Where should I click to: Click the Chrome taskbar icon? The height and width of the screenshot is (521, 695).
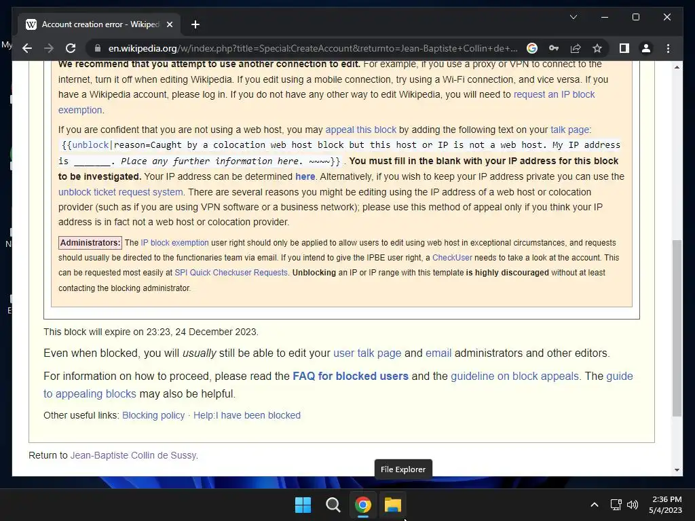(x=362, y=505)
